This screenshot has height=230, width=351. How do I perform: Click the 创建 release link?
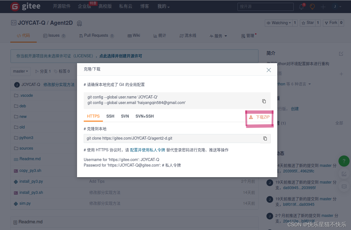tap(295, 109)
